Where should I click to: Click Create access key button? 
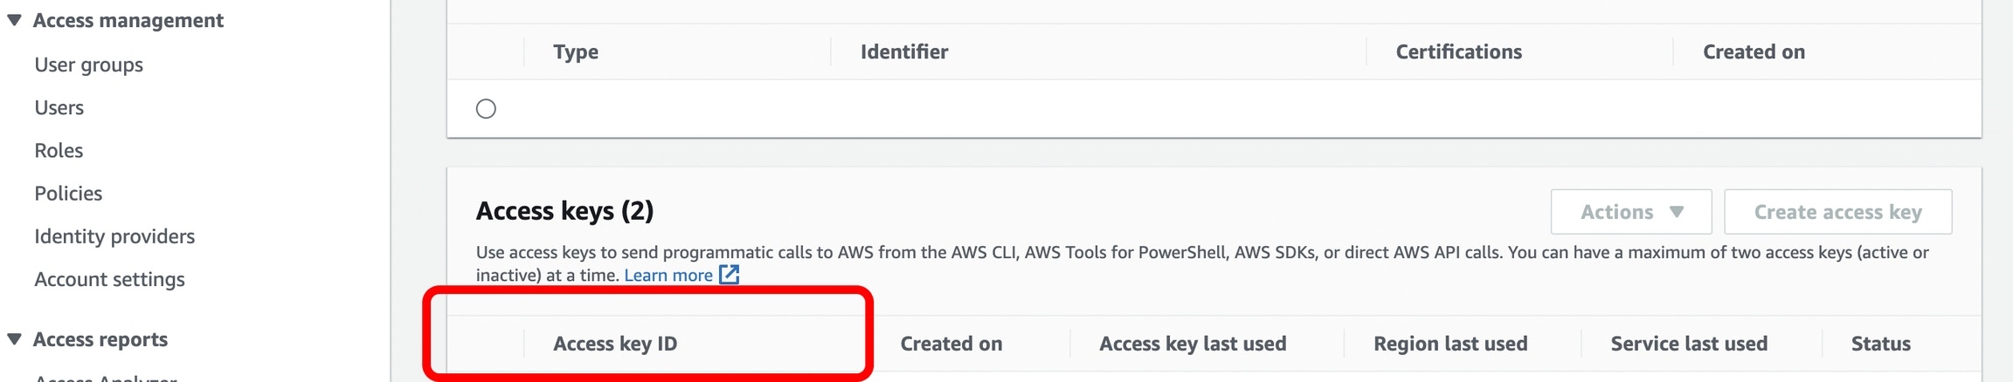point(1837,212)
